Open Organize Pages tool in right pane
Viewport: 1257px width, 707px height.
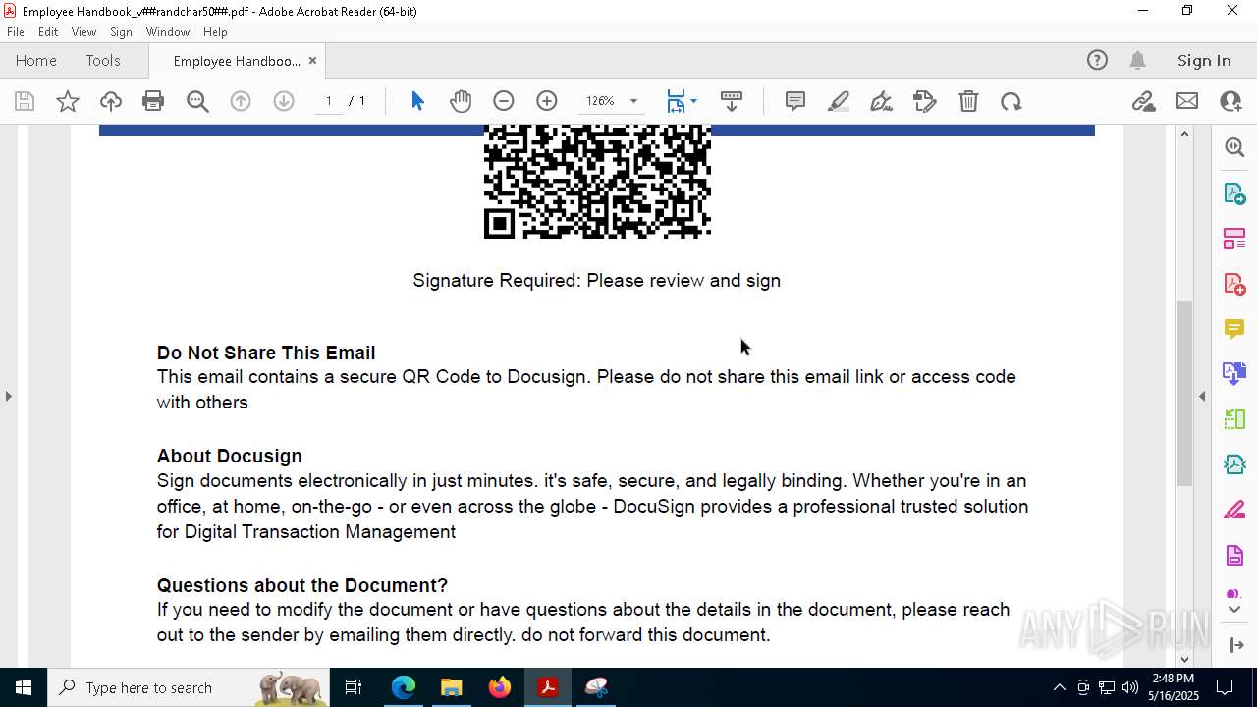pyautogui.click(x=1234, y=239)
